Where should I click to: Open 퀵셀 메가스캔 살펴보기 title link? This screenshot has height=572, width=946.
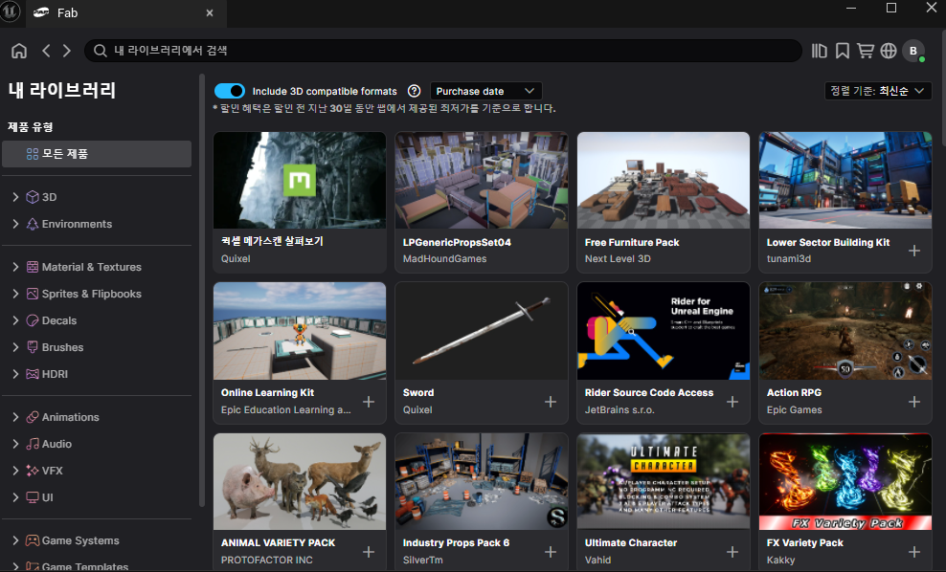point(272,241)
